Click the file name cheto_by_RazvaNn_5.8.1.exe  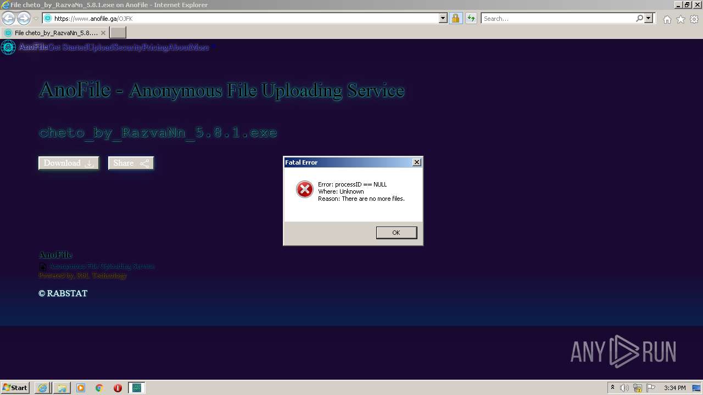158,132
